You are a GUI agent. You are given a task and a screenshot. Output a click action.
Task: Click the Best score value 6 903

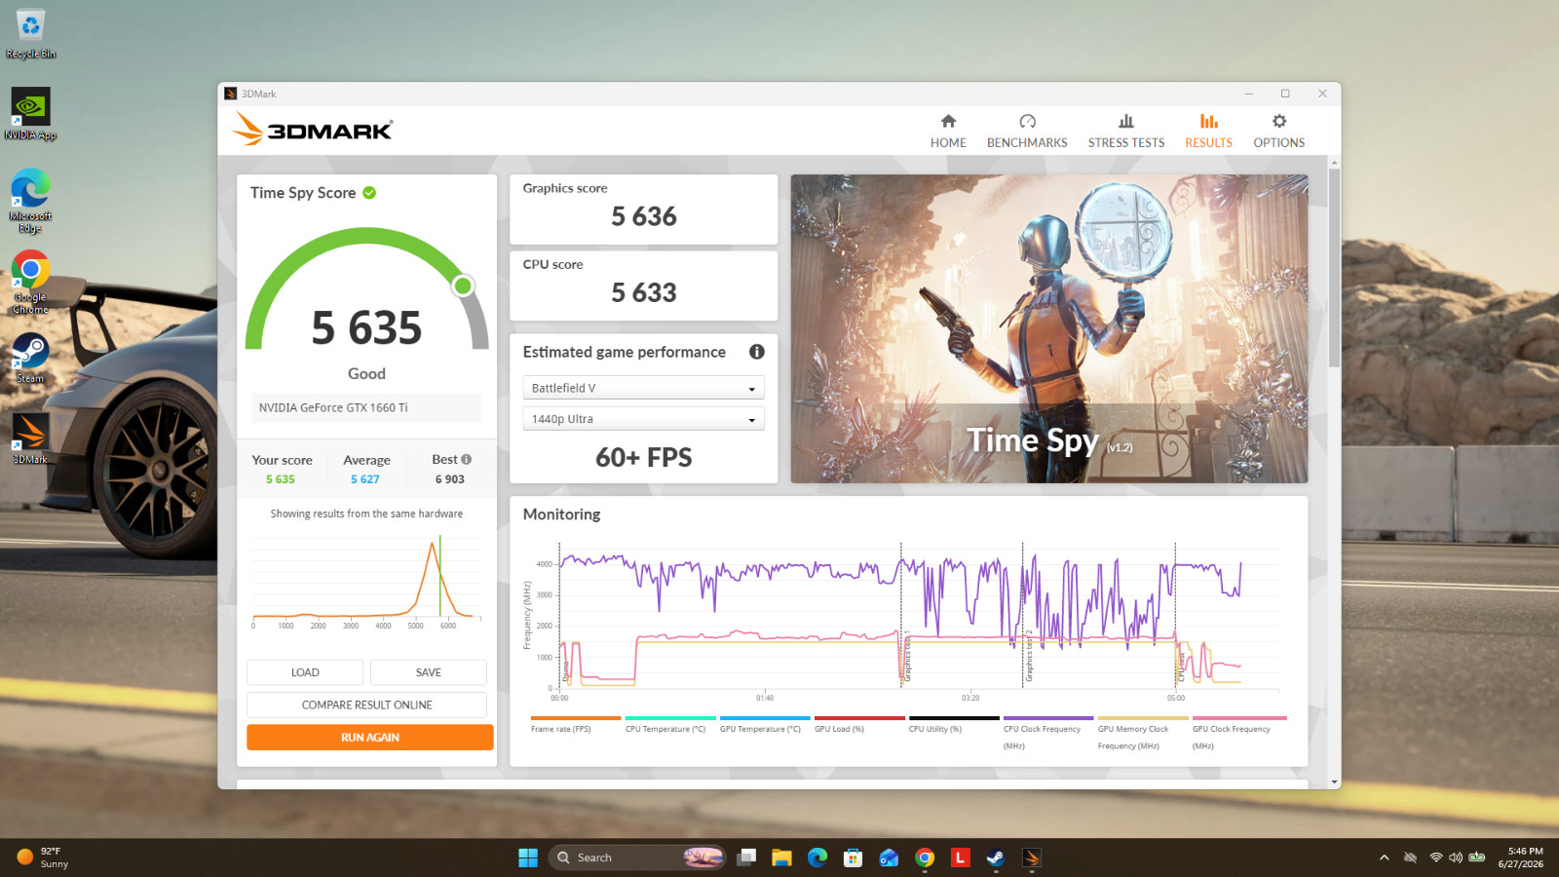tap(450, 479)
